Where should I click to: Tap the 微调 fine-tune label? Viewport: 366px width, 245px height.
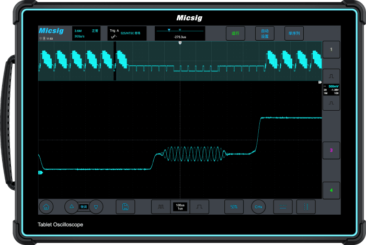[84, 207]
